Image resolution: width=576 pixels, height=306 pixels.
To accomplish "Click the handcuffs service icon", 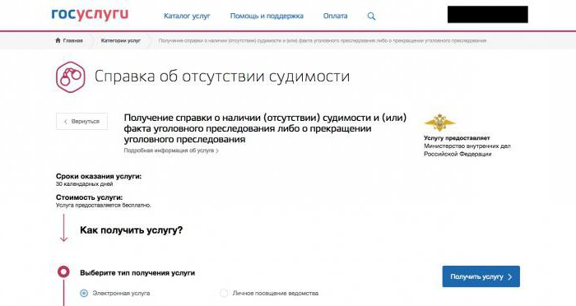I will pyautogui.click(x=71, y=76).
